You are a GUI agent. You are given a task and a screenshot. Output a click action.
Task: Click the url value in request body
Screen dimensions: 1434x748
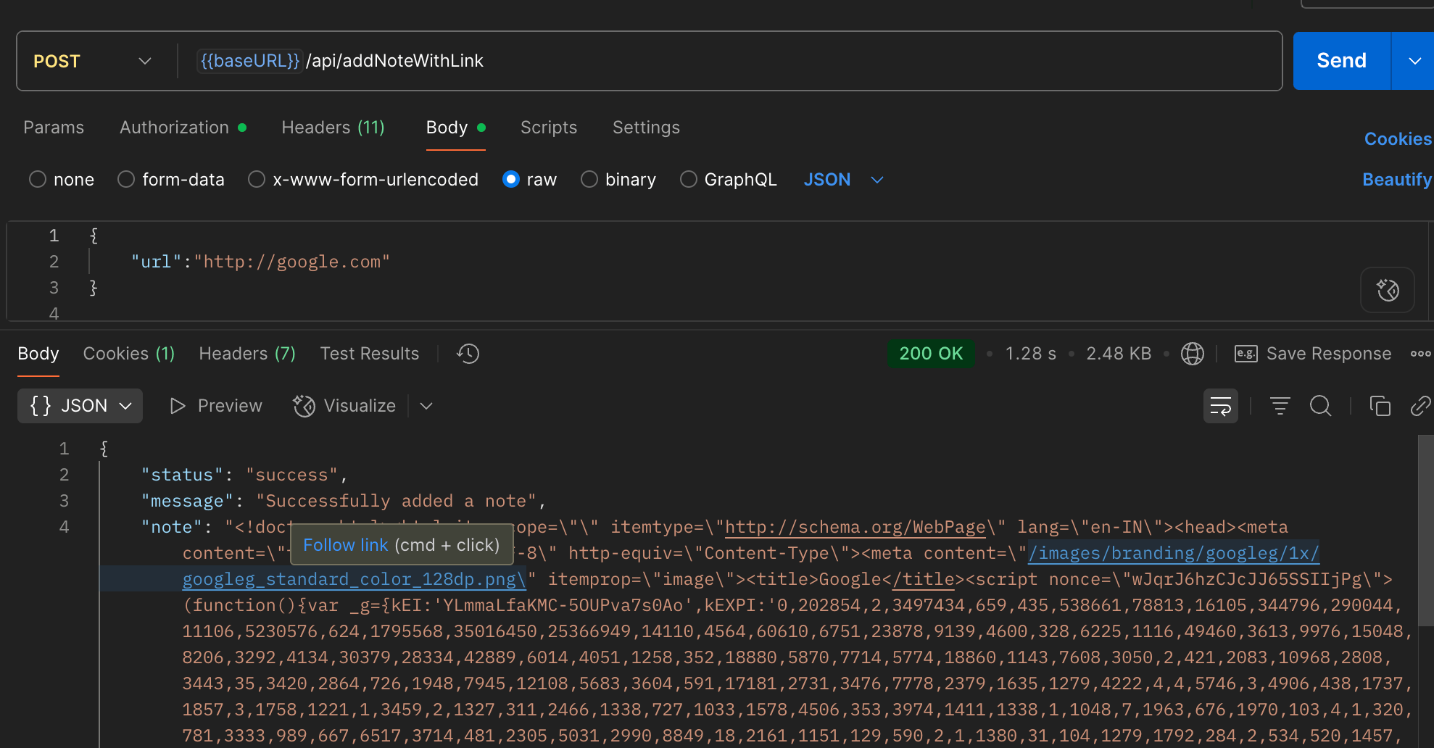click(292, 262)
